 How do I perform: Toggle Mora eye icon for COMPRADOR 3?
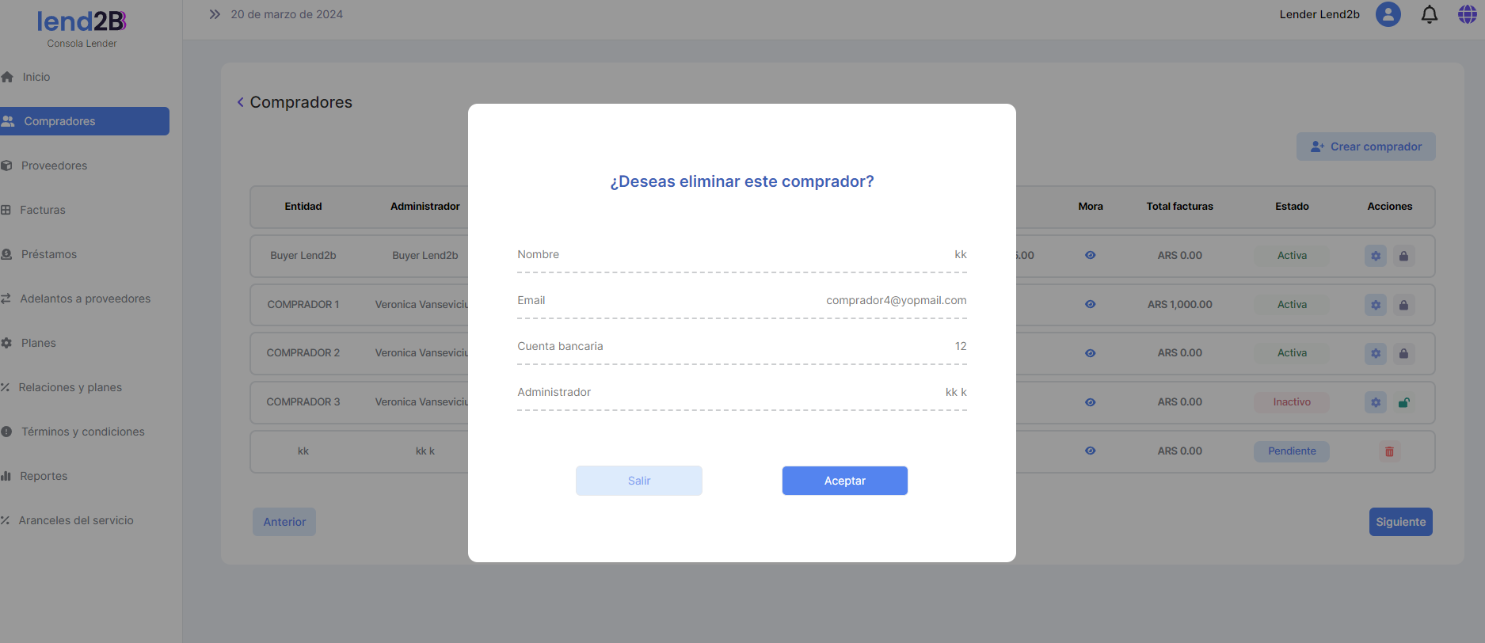point(1091,402)
